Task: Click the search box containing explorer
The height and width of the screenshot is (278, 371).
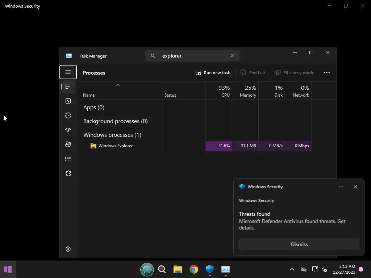Action: coord(192,56)
